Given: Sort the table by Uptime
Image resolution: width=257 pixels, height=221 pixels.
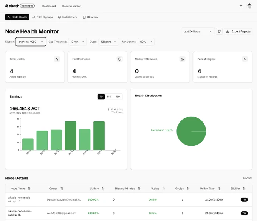Looking at the screenshot, I should pyautogui.click(x=97, y=188).
